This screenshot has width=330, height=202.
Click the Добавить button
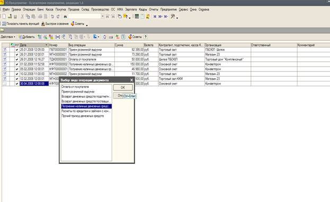coord(26,37)
